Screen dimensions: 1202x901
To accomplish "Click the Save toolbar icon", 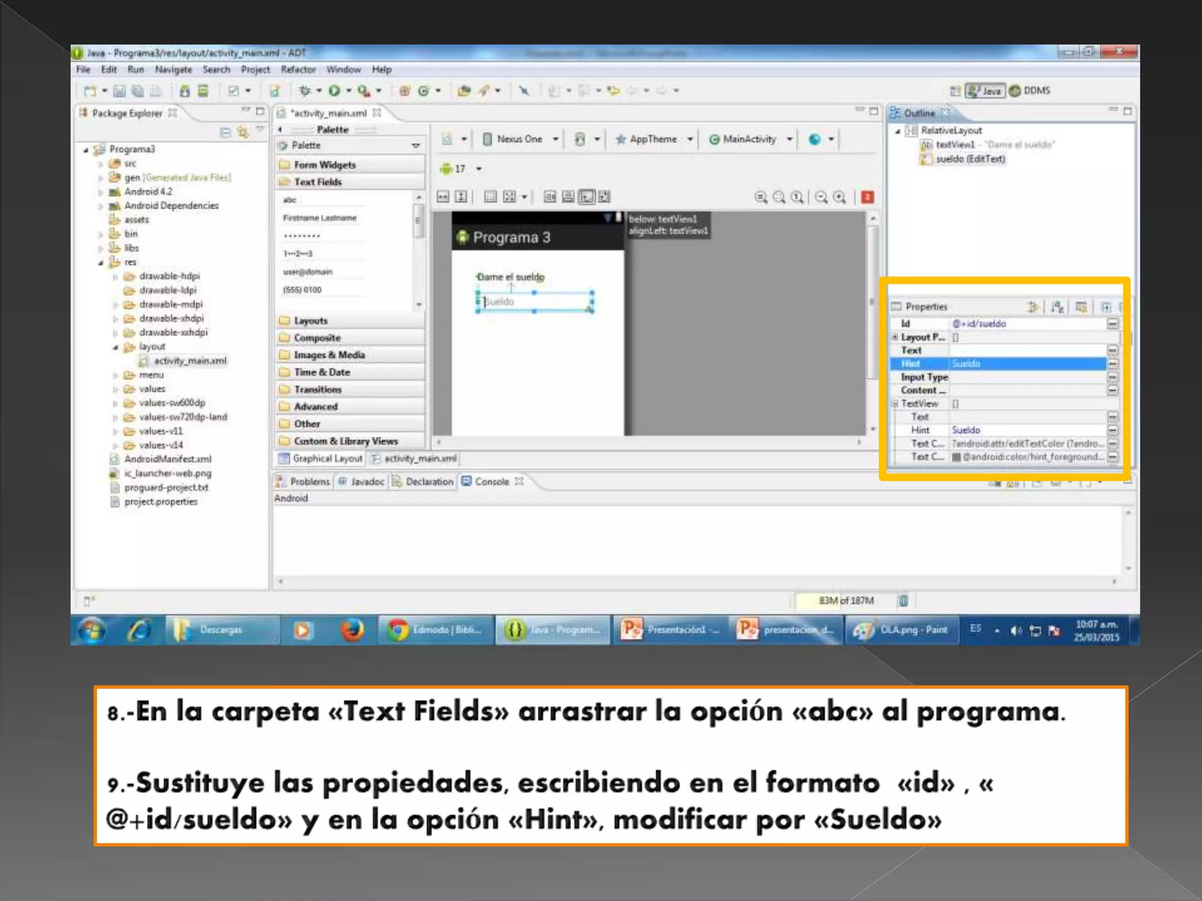I will click(x=119, y=91).
